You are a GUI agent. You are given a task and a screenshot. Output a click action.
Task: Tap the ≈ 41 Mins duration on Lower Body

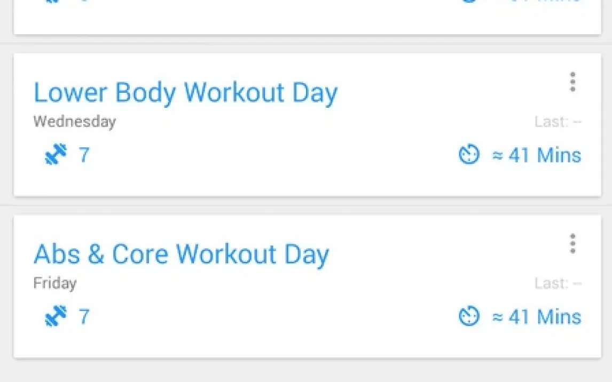click(x=536, y=155)
